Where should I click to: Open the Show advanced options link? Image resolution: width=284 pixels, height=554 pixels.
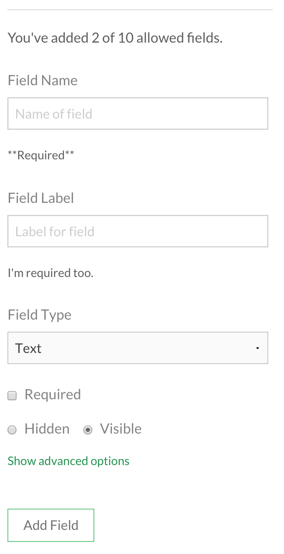(68, 461)
